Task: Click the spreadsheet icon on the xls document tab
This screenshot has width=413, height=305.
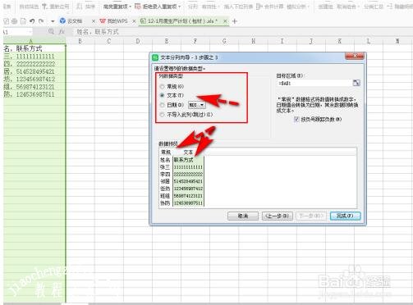Action: point(143,21)
